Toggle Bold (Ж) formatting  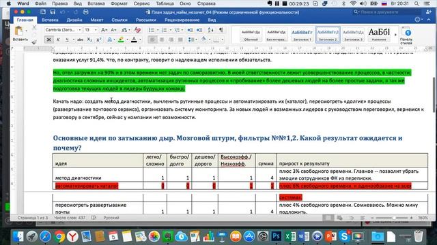pos(48,39)
